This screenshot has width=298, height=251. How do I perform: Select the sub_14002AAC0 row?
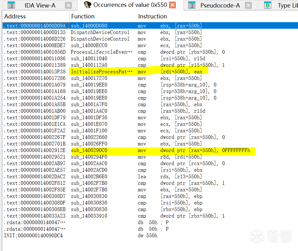[150, 163]
